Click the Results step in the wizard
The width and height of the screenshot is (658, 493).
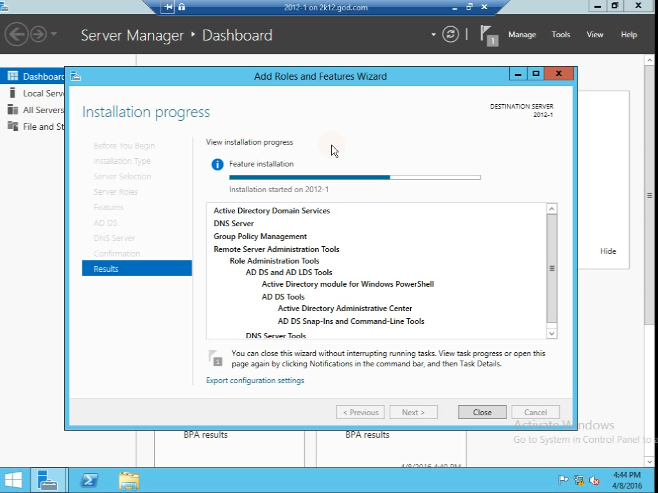pos(137,269)
